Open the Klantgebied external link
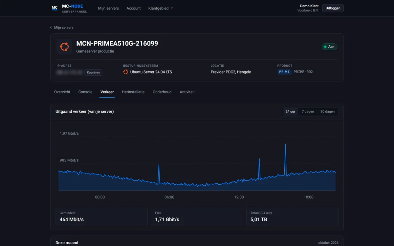Screen dimensions: 394x246 161,8
